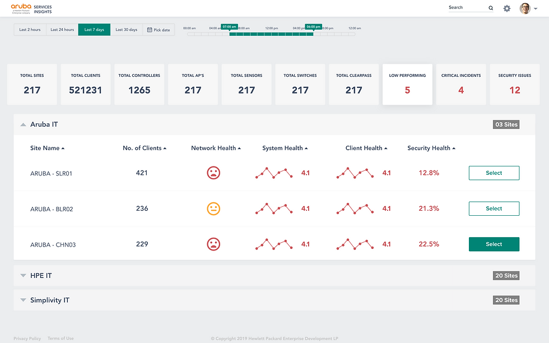Click the 12.8% security health value
Image resolution: width=549 pixels, height=343 pixels.
pyautogui.click(x=429, y=173)
